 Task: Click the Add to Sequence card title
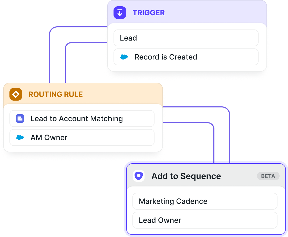(186, 176)
